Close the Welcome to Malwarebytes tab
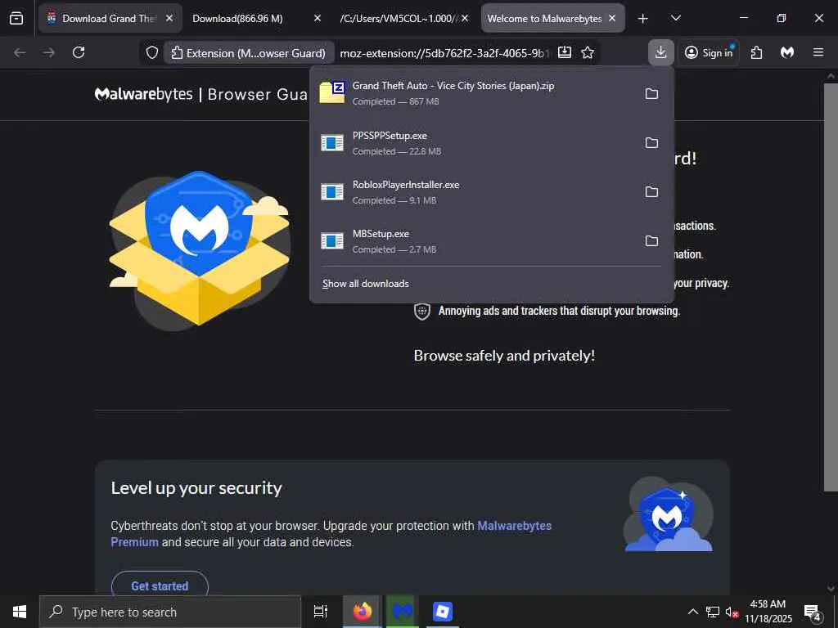The height and width of the screenshot is (628, 838). tap(612, 18)
